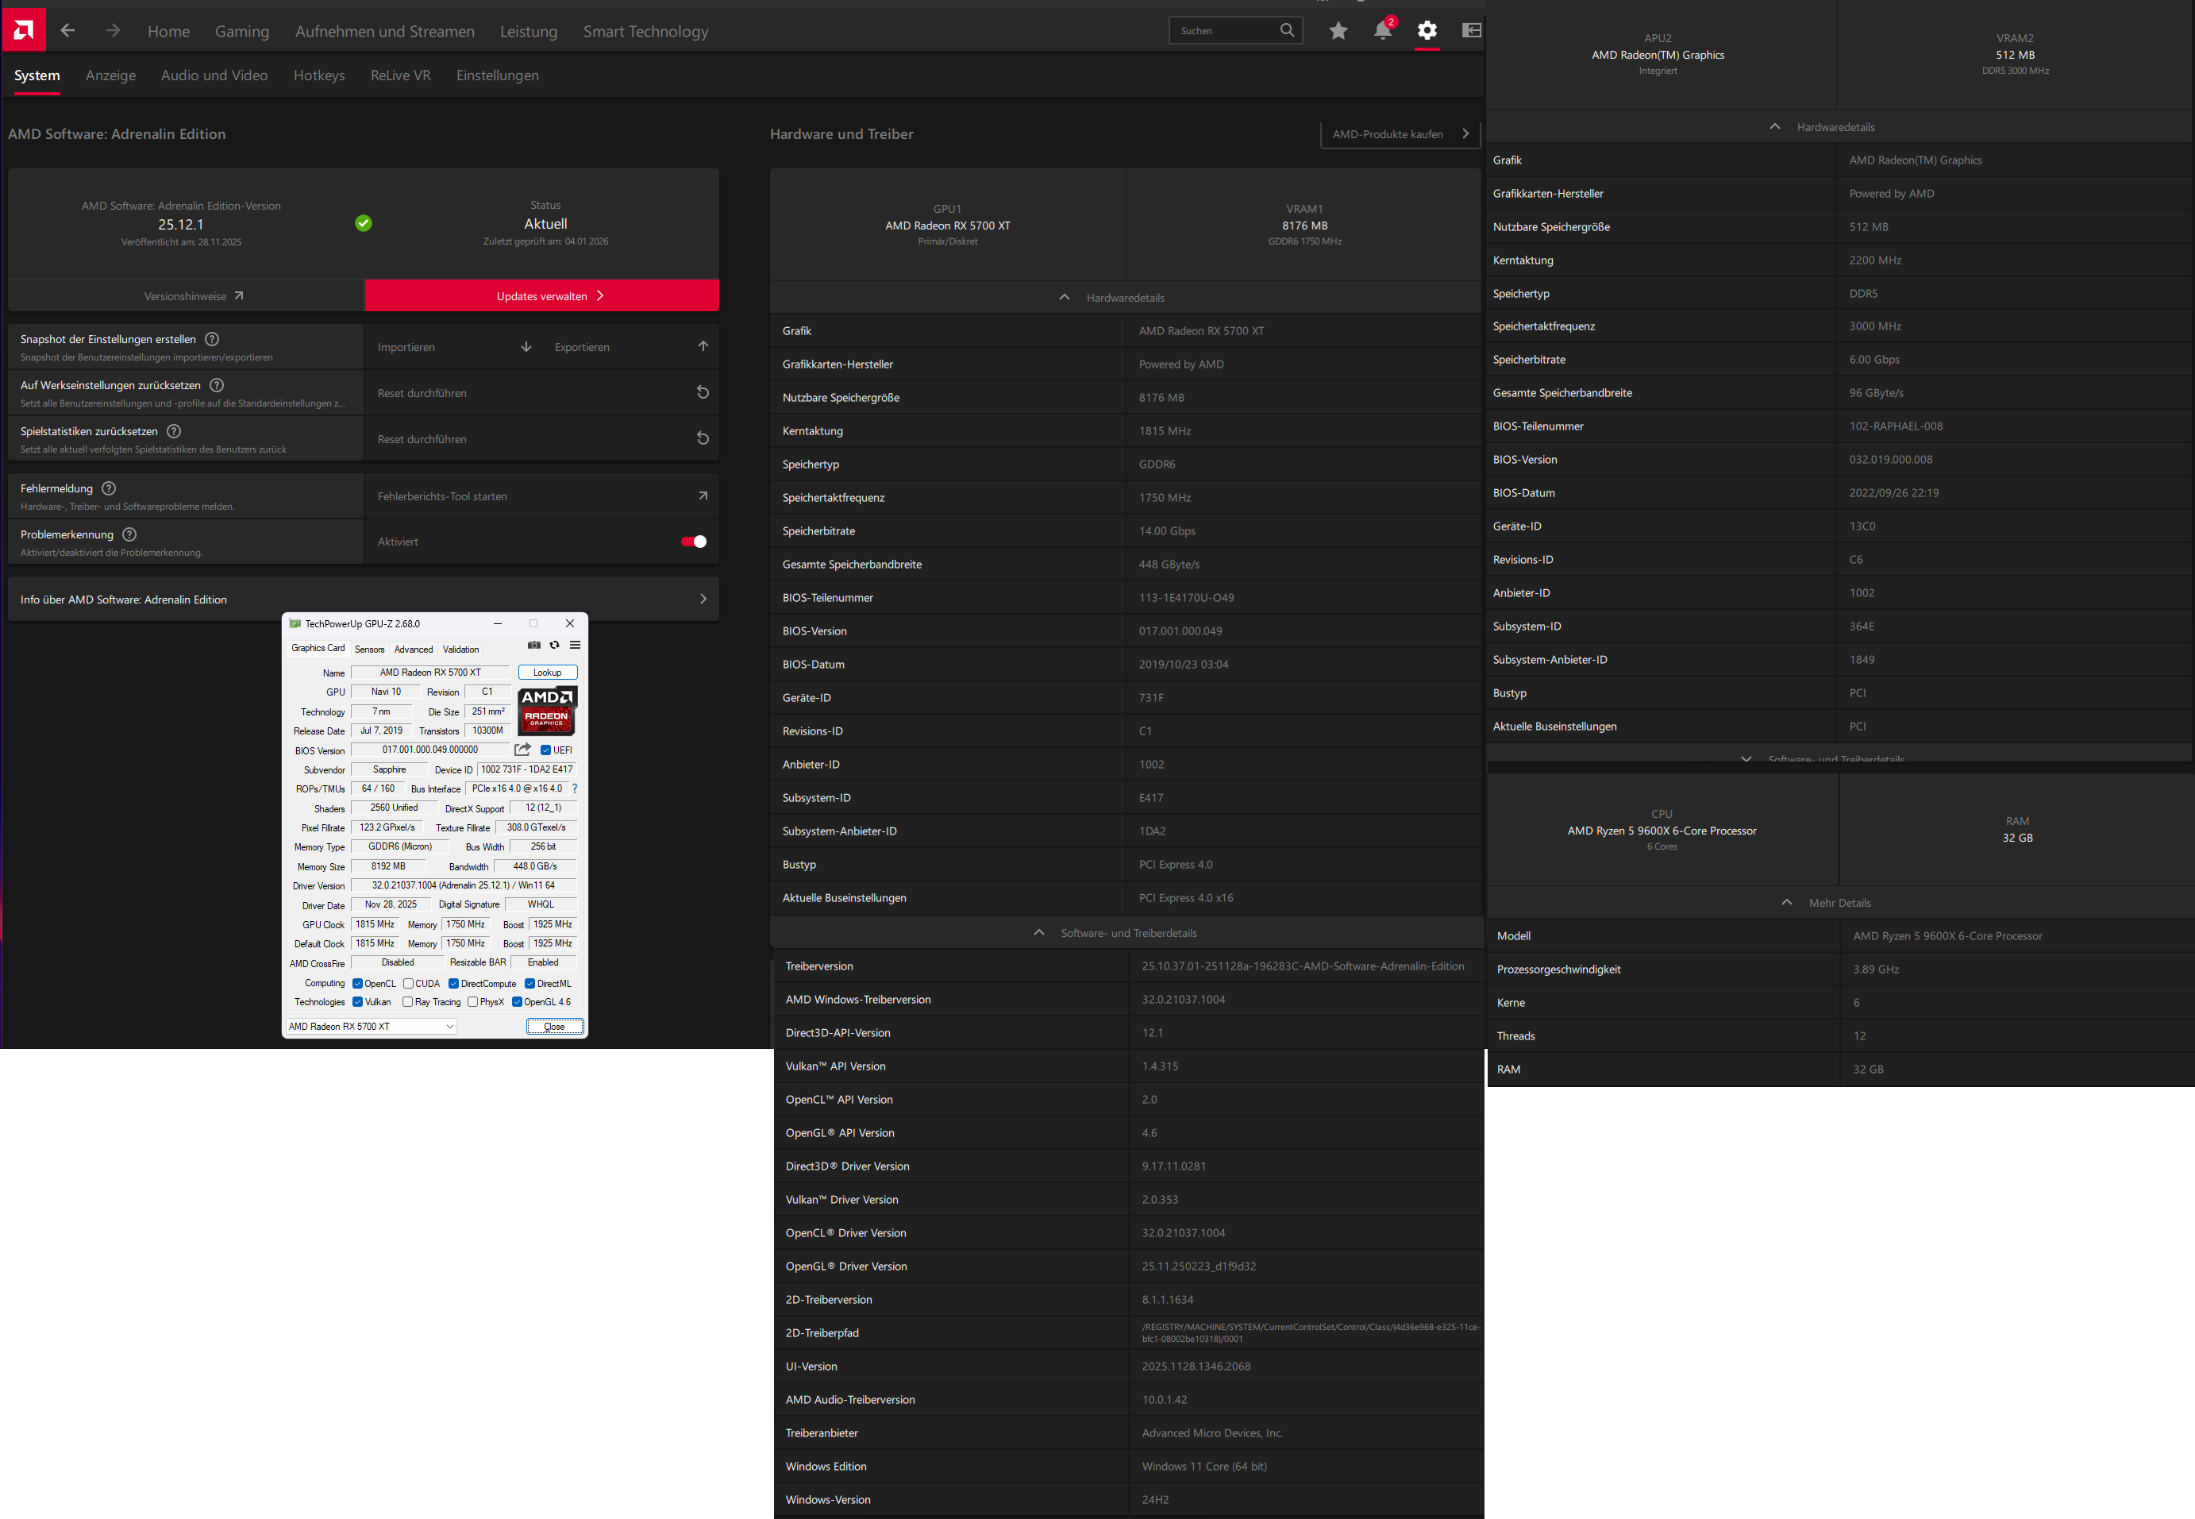Click the help icon beside Problemerkennung
This screenshot has width=2195, height=1519.
pos(129,535)
